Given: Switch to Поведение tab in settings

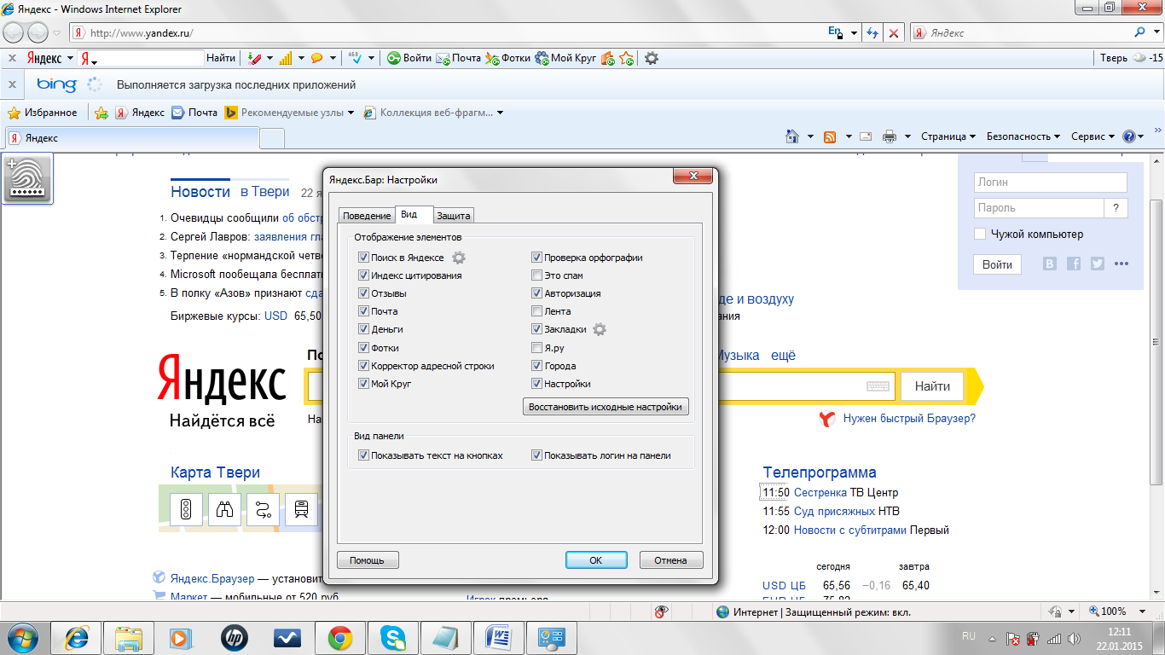Looking at the screenshot, I should coord(367,216).
